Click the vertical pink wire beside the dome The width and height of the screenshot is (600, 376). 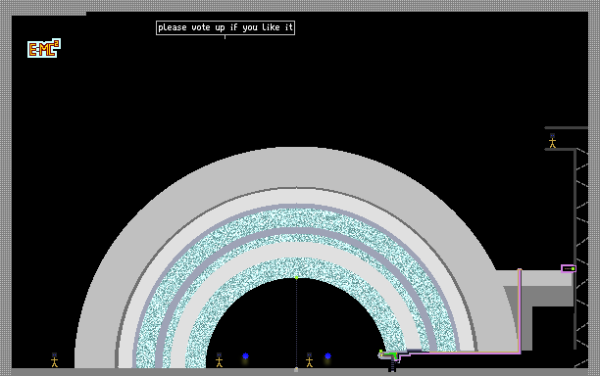tap(520, 310)
